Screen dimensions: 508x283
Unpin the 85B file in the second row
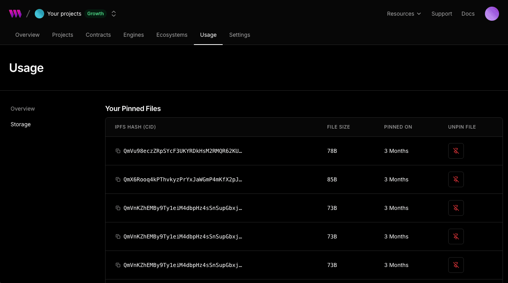tap(456, 179)
